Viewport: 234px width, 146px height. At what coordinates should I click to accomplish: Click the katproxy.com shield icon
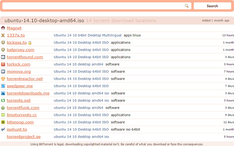point(3,50)
